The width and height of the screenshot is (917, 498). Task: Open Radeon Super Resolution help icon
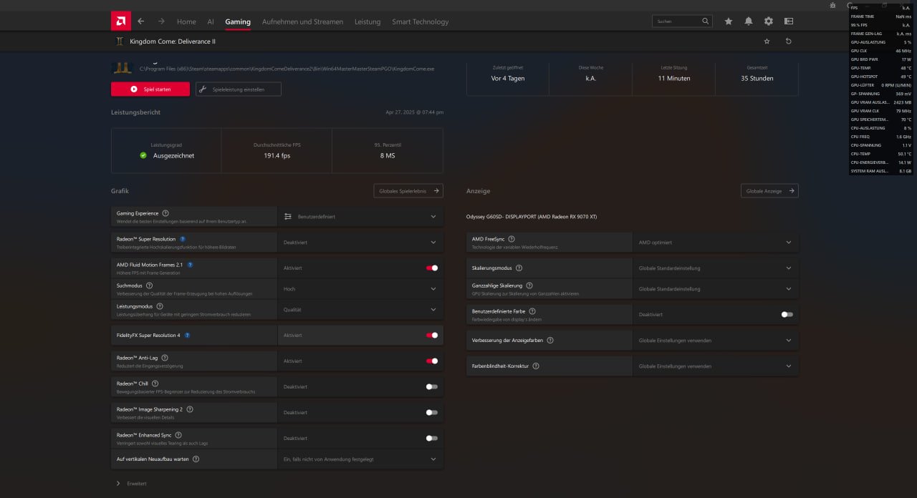click(183, 239)
